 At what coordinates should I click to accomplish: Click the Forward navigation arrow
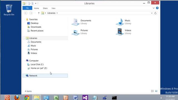[x=31, y=13]
